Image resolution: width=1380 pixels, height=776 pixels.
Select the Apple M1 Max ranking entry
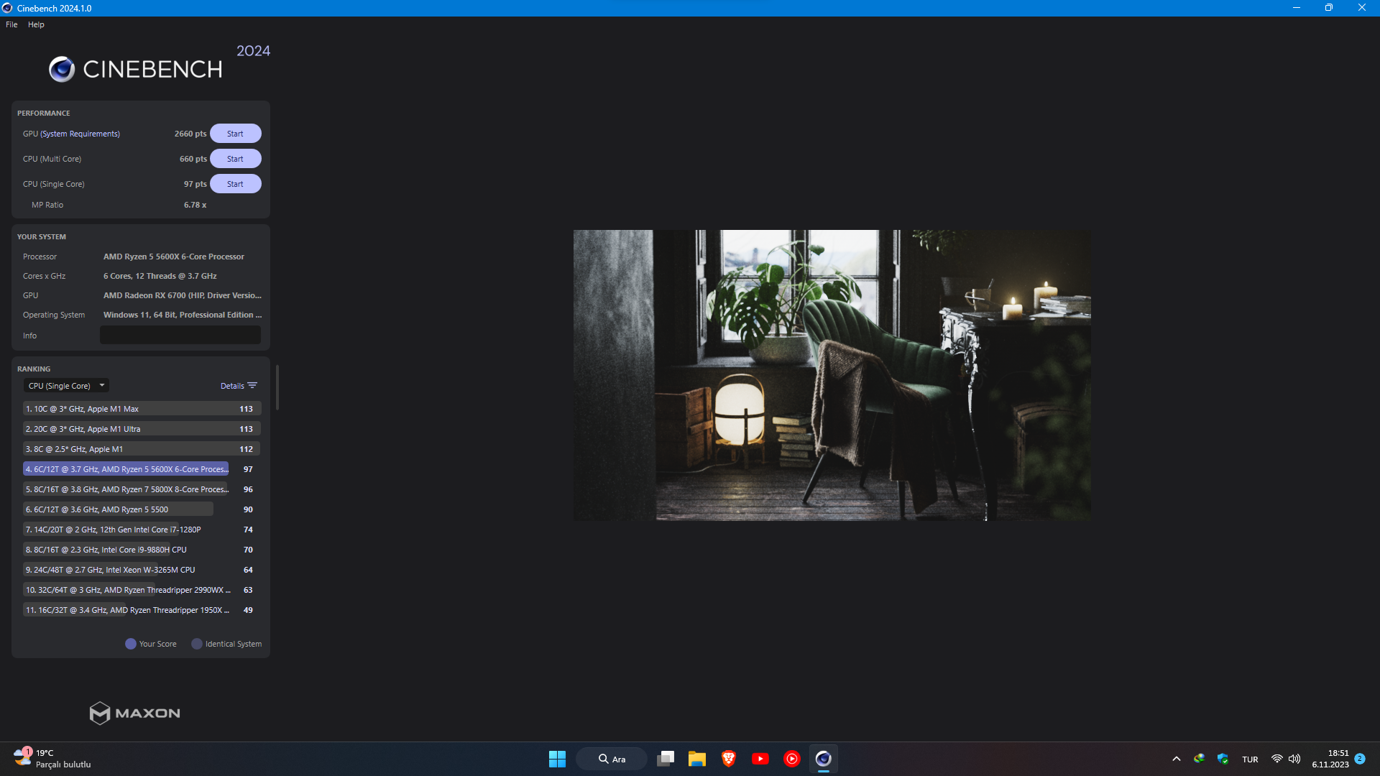click(141, 409)
